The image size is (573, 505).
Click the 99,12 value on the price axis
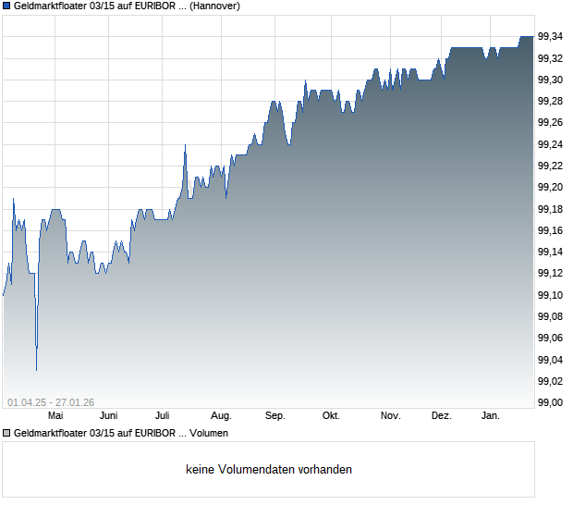pyautogui.click(x=550, y=273)
